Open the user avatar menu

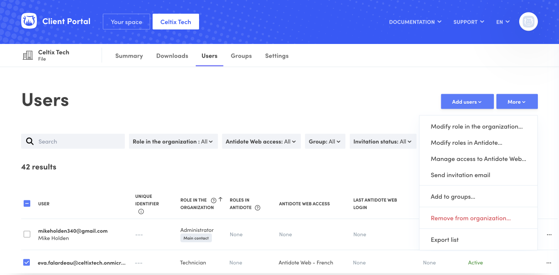click(528, 22)
